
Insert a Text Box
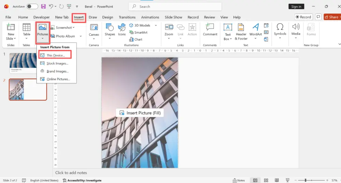click(x=228, y=32)
